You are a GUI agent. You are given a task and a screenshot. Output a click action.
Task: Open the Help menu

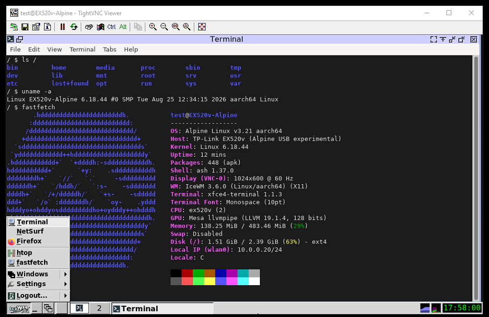coord(131,49)
